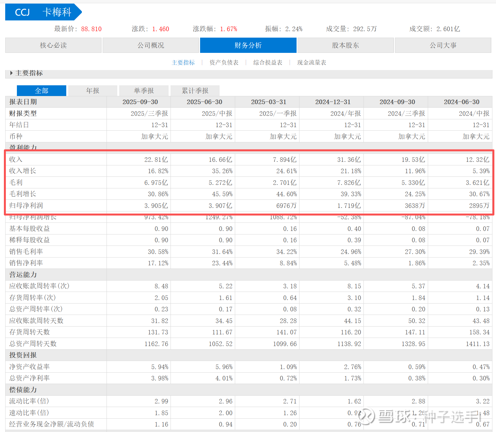The image size is (496, 432).
Task: Click the 收入 value 31.36亿
Action: pos(349,160)
